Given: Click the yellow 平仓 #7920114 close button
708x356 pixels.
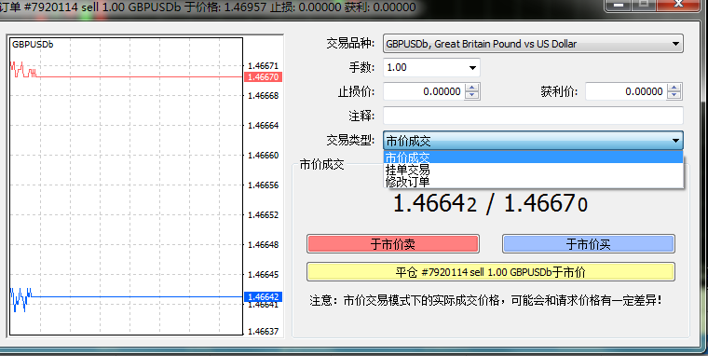Looking at the screenshot, I should pos(491,272).
